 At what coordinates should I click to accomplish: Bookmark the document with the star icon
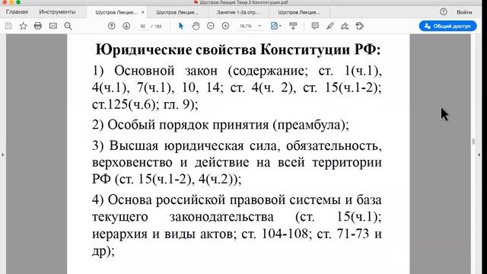(x=23, y=26)
